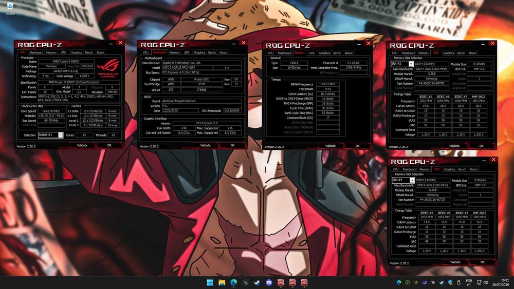Viewport: 514px width, 289px height.
Task: Click the memory Size 16 GBytes field
Action: coord(293,68)
